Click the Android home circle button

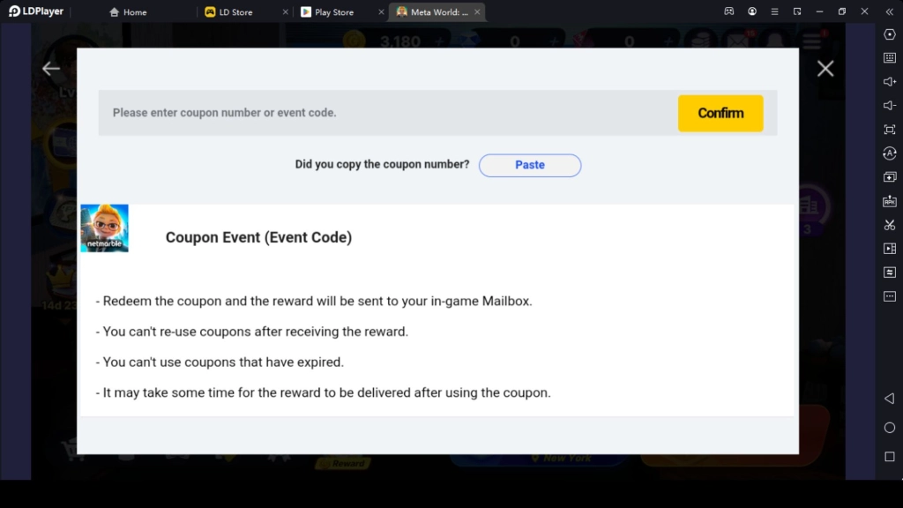click(x=890, y=428)
